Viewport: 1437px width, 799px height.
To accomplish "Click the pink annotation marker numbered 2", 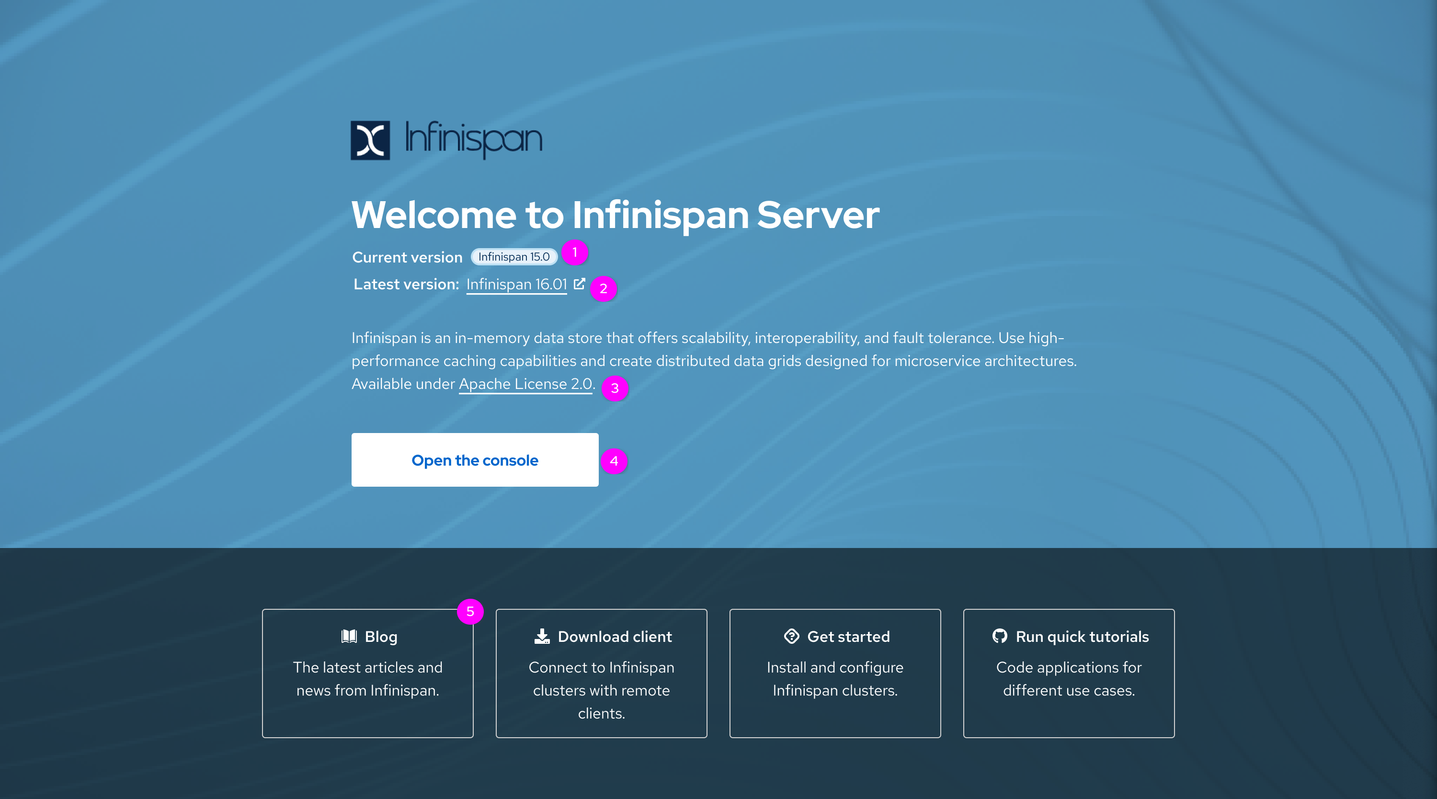I will [603, 288].
